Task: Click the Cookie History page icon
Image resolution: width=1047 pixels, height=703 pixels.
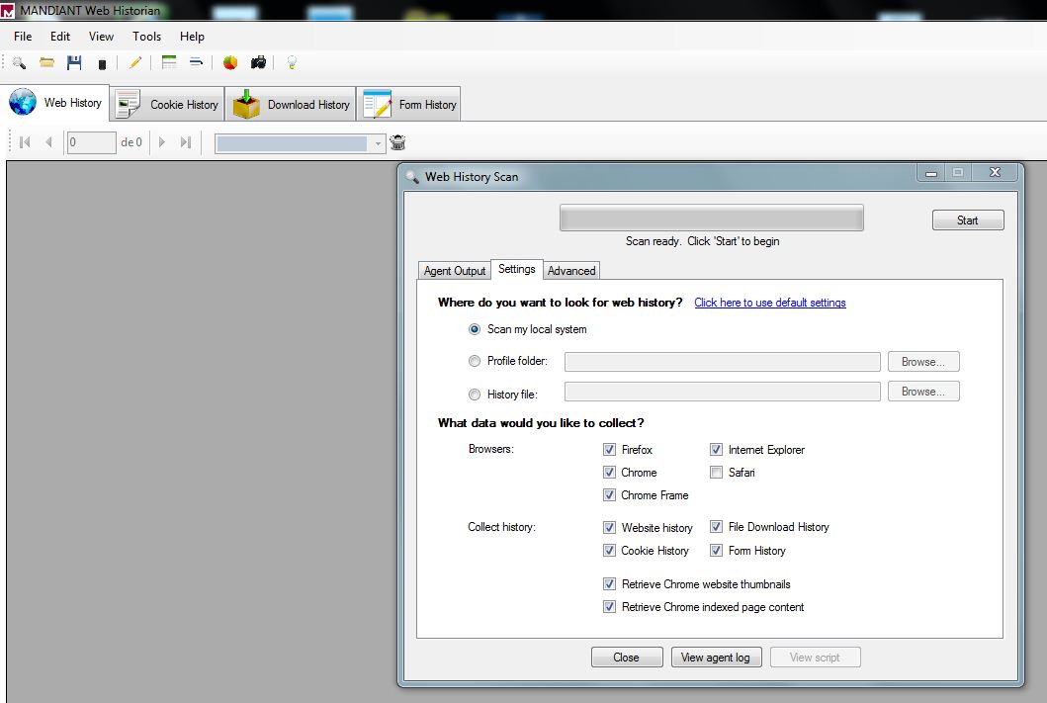Action: tap(128, 104)
